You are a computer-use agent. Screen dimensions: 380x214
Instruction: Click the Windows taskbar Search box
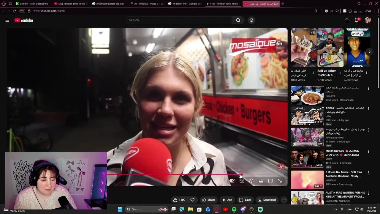click(x=147, y=209)
